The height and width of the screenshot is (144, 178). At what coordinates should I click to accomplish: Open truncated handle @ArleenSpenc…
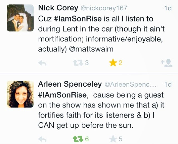pos(130,84)
